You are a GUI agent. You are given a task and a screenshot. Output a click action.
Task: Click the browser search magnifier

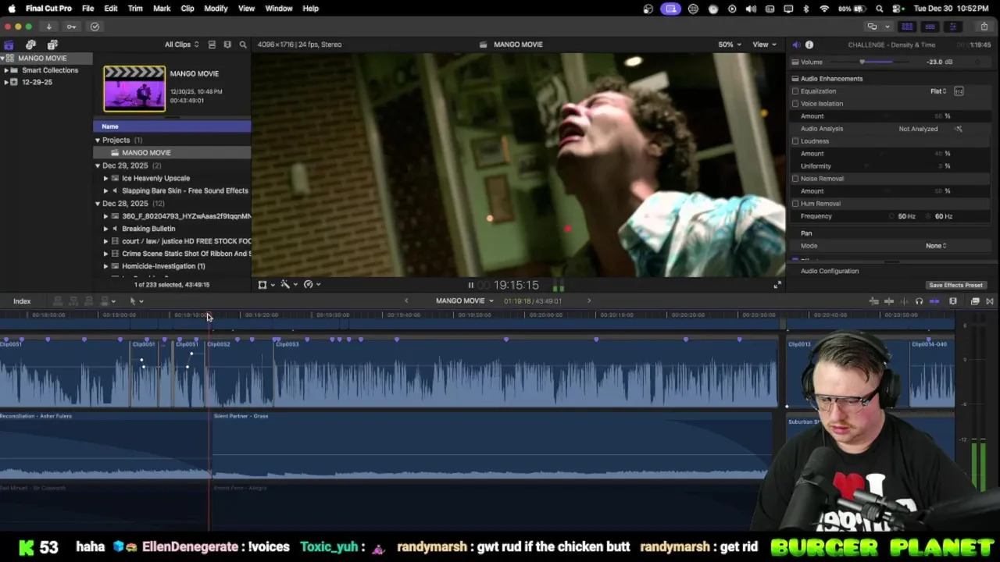tap(243, 44)
